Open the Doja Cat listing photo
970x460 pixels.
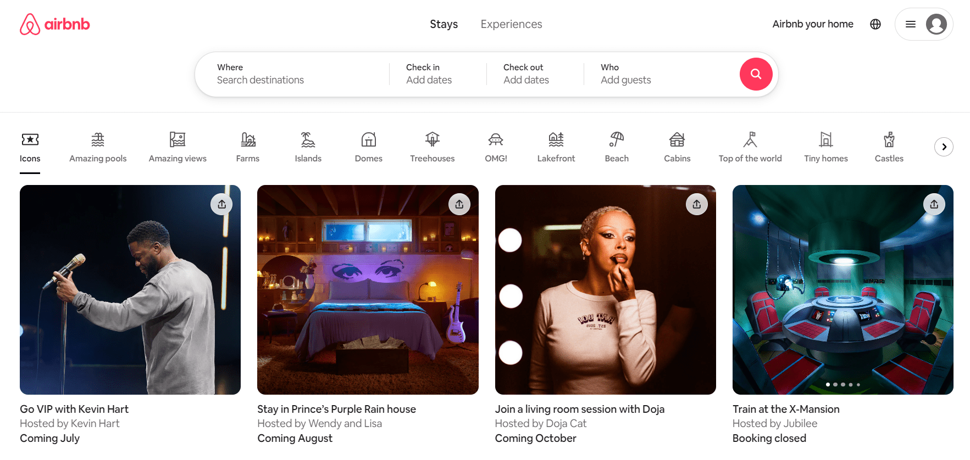605,289
